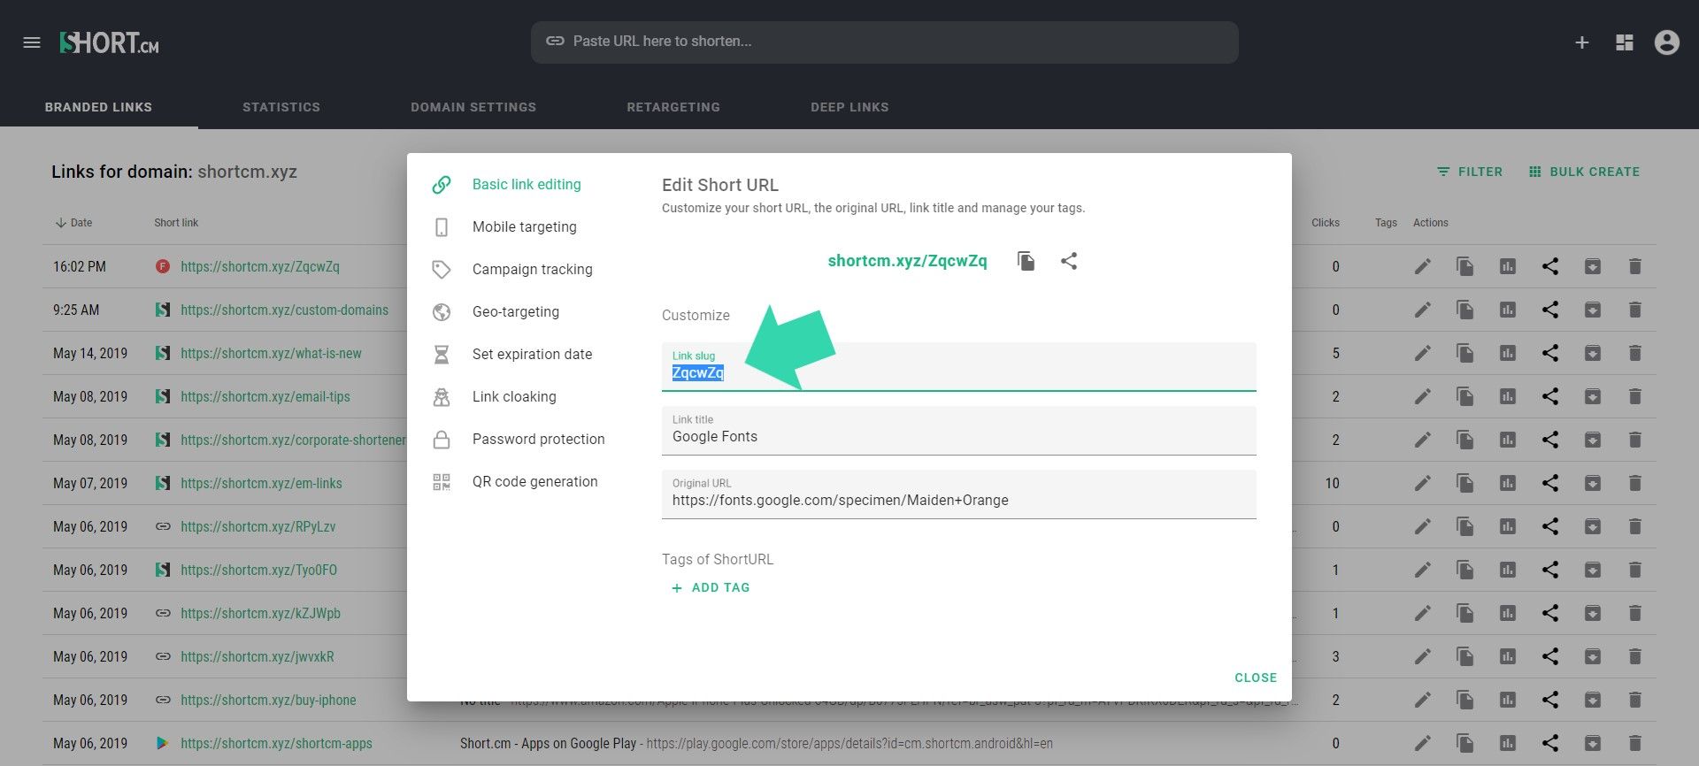Share short URL icon in dialog
The height and width of the screenshot is (766, 1699).
pyautogui.click(x=1069, y=261)
